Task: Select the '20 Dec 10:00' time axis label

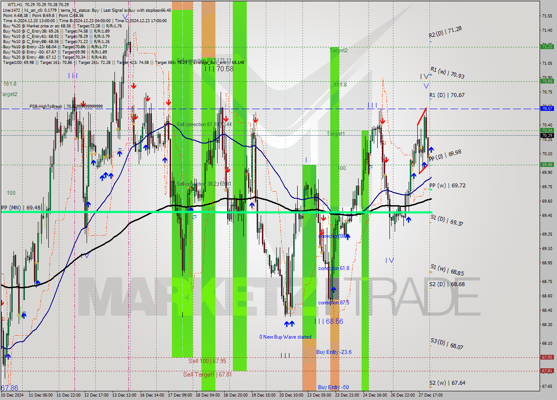Action: (x=292, y=395)
